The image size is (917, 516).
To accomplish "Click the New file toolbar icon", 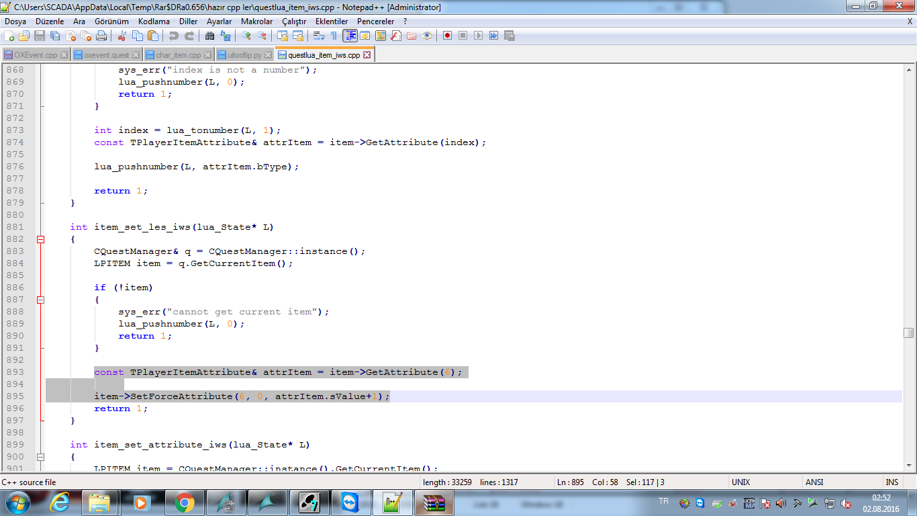I will (9, 35).
